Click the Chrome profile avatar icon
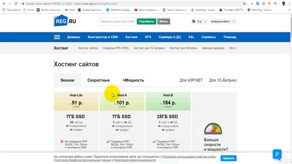This screenshot has width=292, height=164. (284, 4)
